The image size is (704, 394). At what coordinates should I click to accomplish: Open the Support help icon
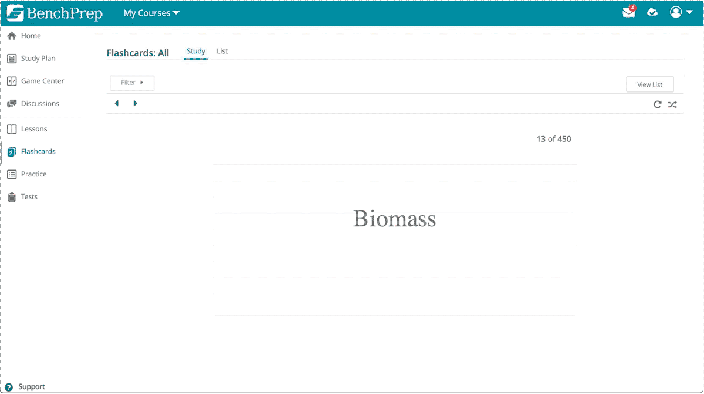coord(9,387)
